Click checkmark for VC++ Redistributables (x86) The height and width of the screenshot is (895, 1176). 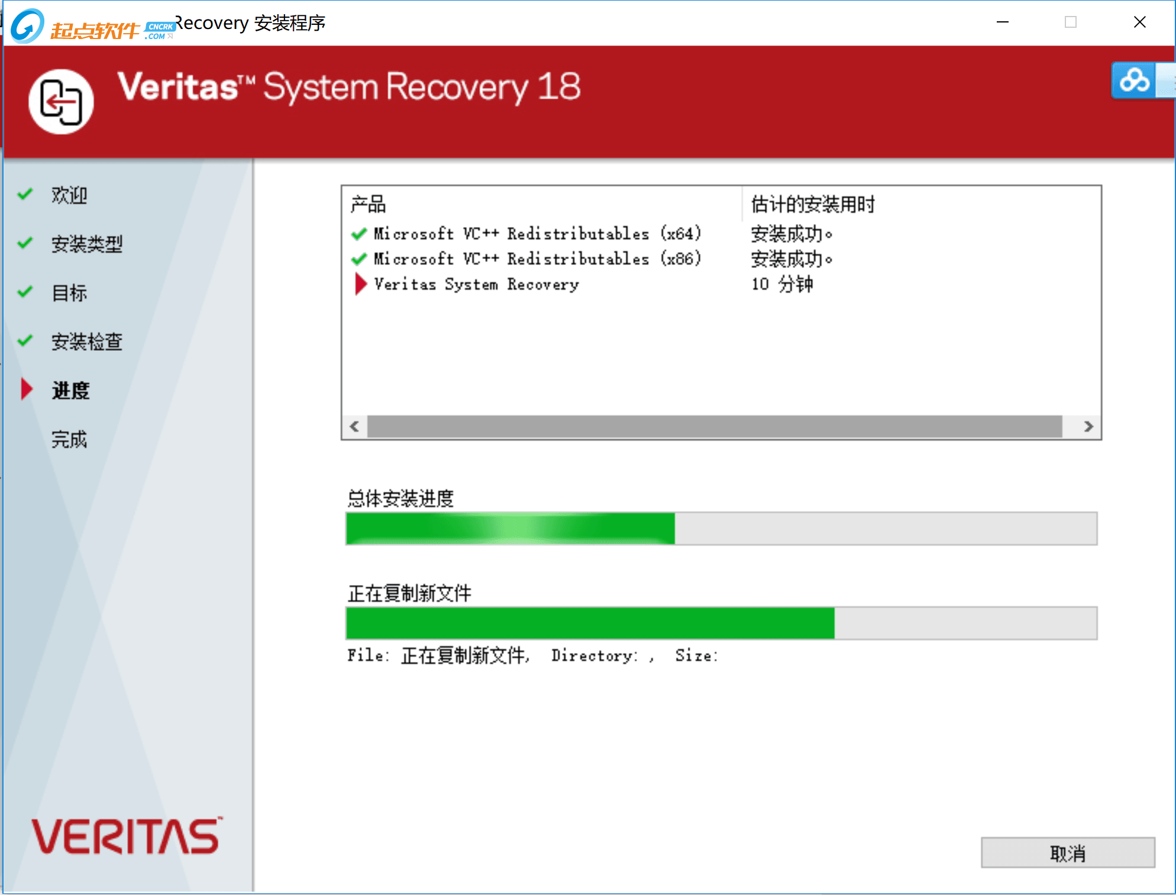pyautogui.click(x=358, y=259)
